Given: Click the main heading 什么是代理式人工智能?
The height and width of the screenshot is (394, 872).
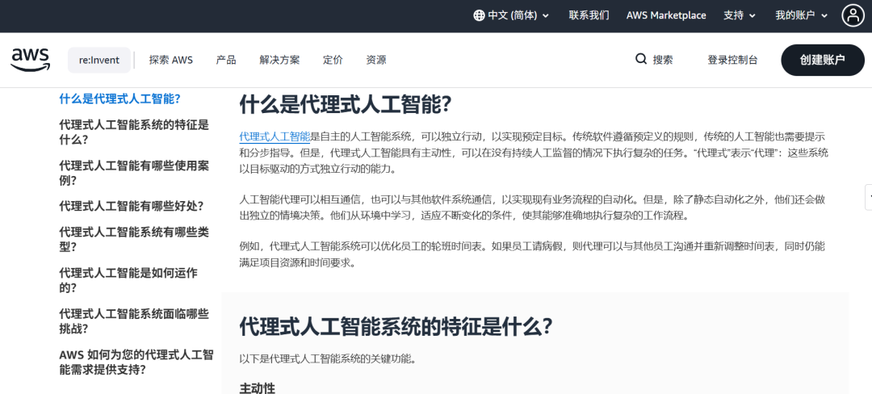Looking at the screenshot, I should (345, 104).
